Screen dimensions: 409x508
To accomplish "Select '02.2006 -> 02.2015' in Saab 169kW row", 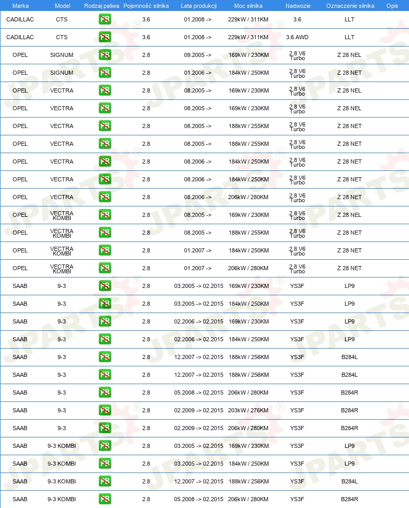I will (x=199, y=321).
